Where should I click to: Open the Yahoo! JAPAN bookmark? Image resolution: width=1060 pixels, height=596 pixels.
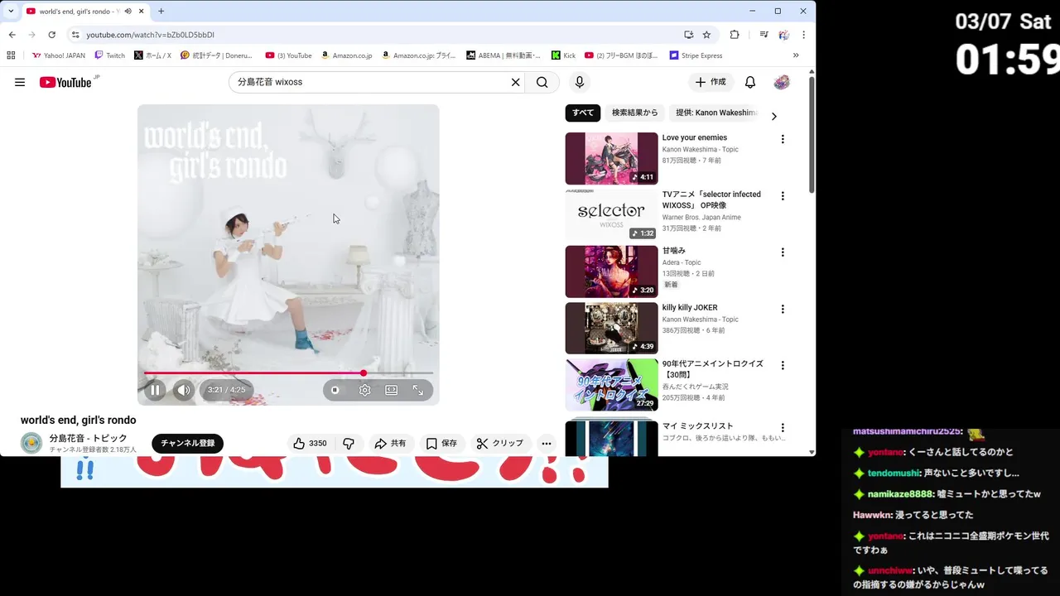[59, 55]
